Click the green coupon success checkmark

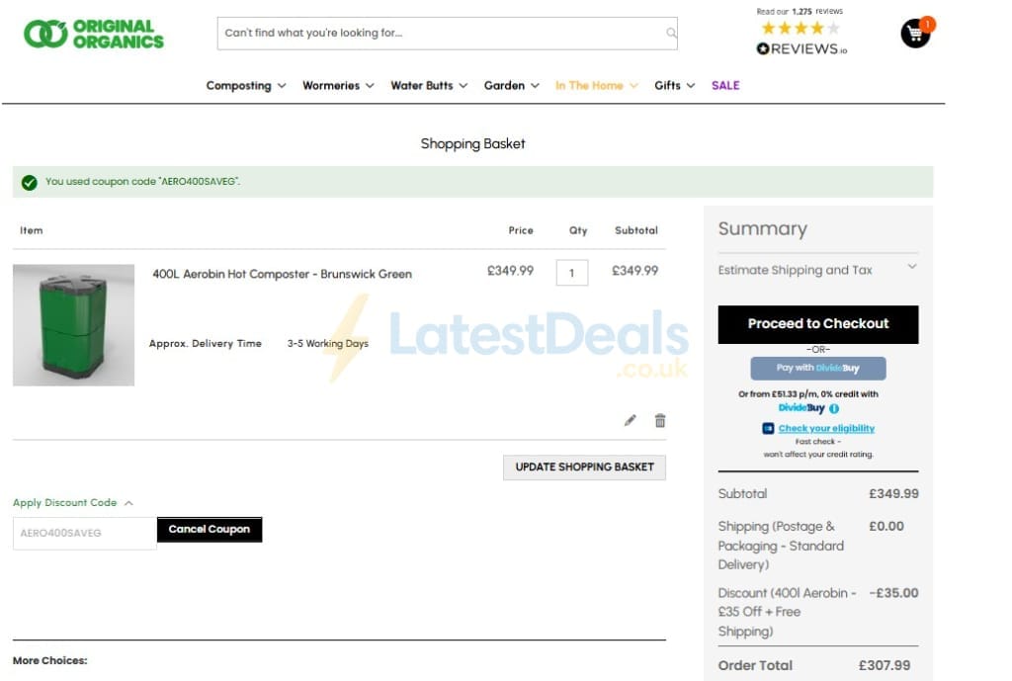[29, 183]
